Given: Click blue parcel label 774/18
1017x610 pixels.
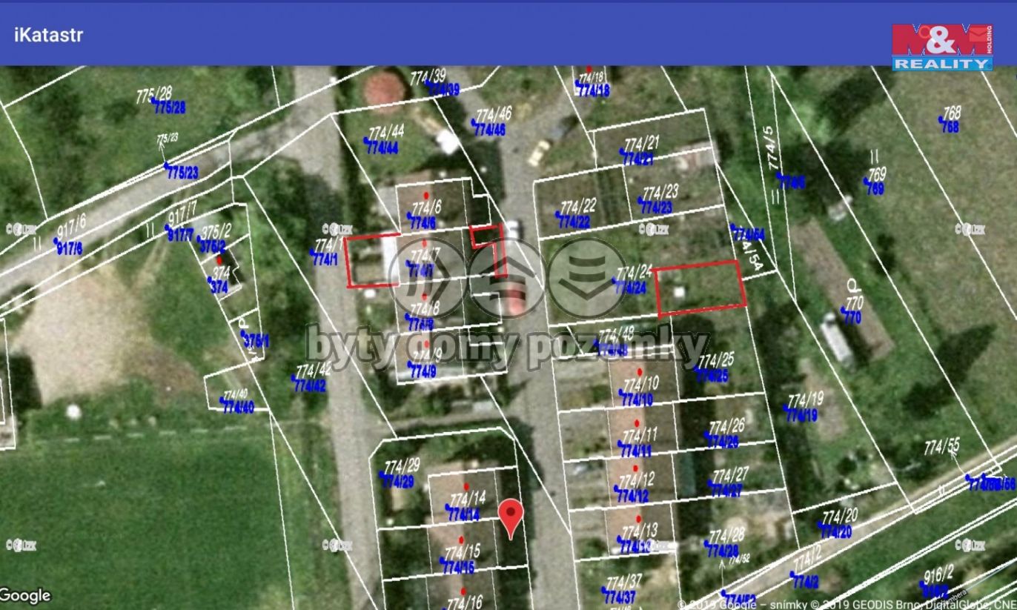Looking at the screenshot, I should point(594,91).
